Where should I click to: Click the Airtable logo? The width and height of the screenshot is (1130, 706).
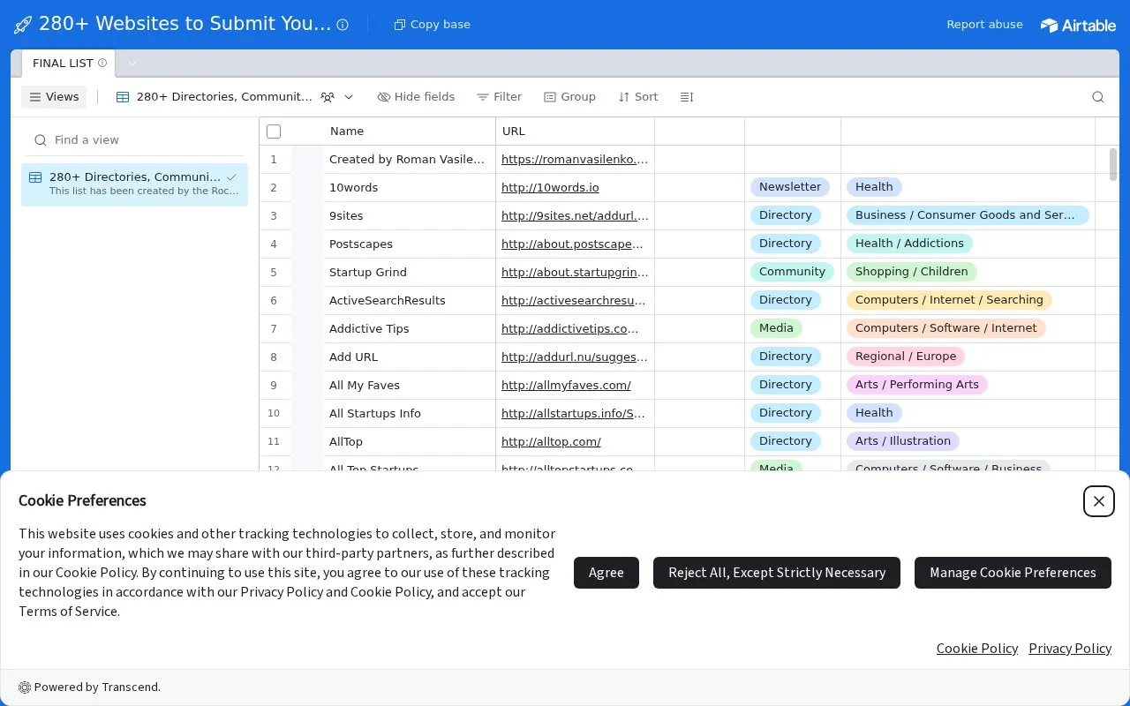1078,25
